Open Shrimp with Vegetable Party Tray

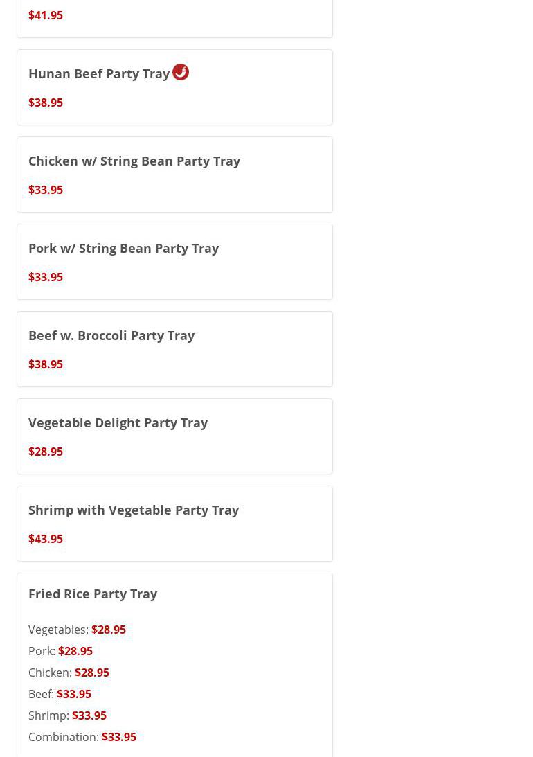click(134, 510)
